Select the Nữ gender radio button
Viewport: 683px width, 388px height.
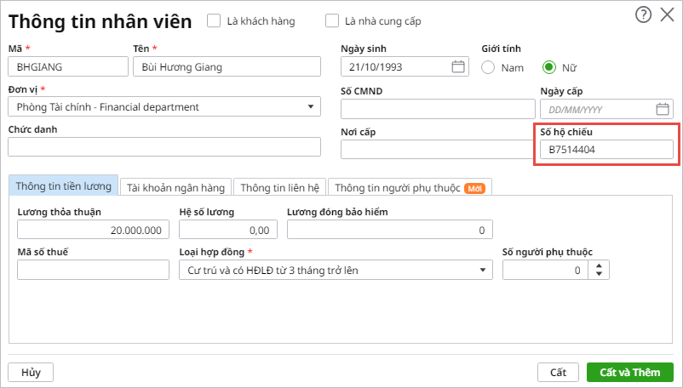click(x=549, y=67)
